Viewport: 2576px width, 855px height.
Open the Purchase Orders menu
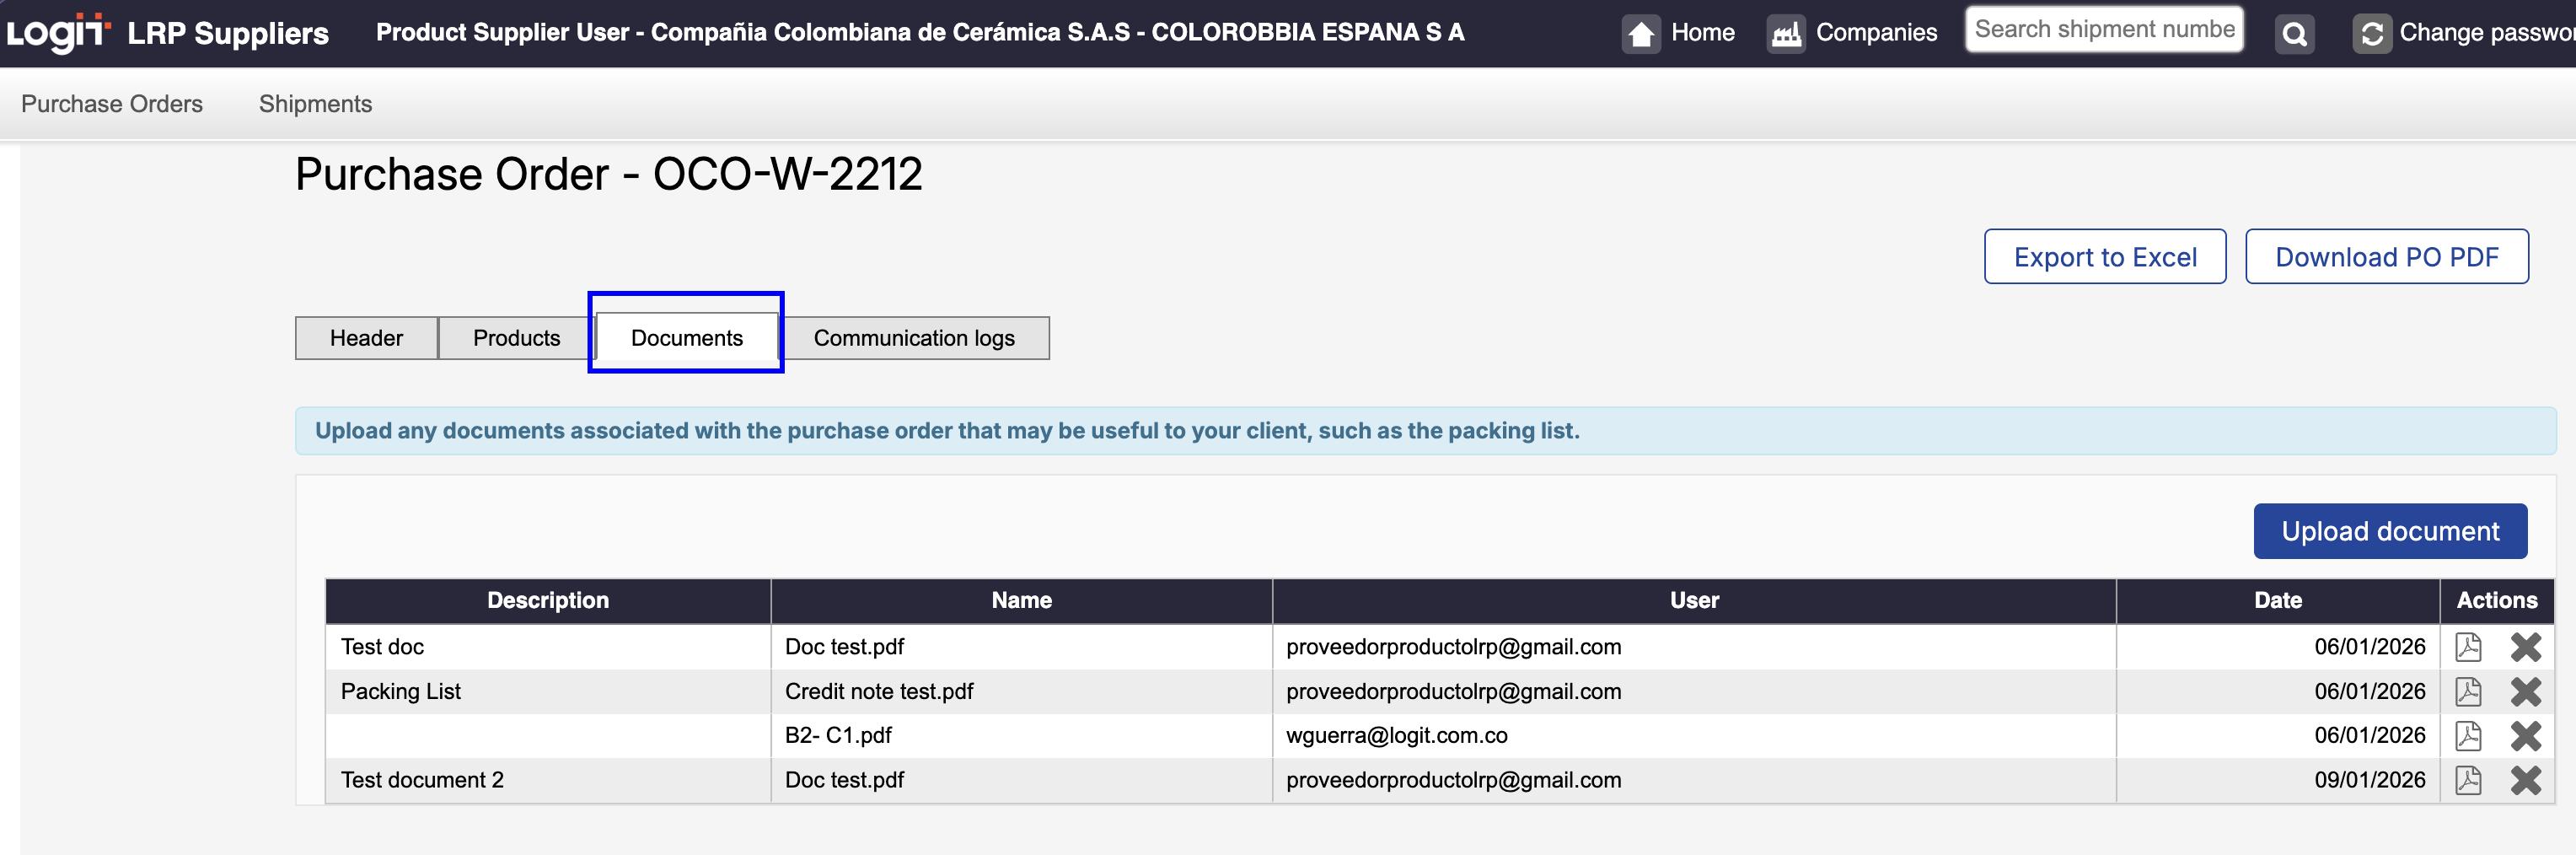click(112, 104)
